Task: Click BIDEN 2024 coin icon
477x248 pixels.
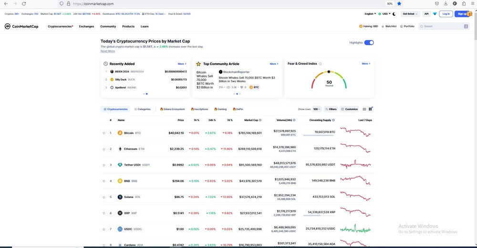Action: click(112, 71)
